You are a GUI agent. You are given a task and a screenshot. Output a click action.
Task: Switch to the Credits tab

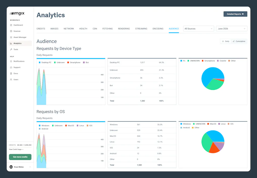[x=41, y=29]
